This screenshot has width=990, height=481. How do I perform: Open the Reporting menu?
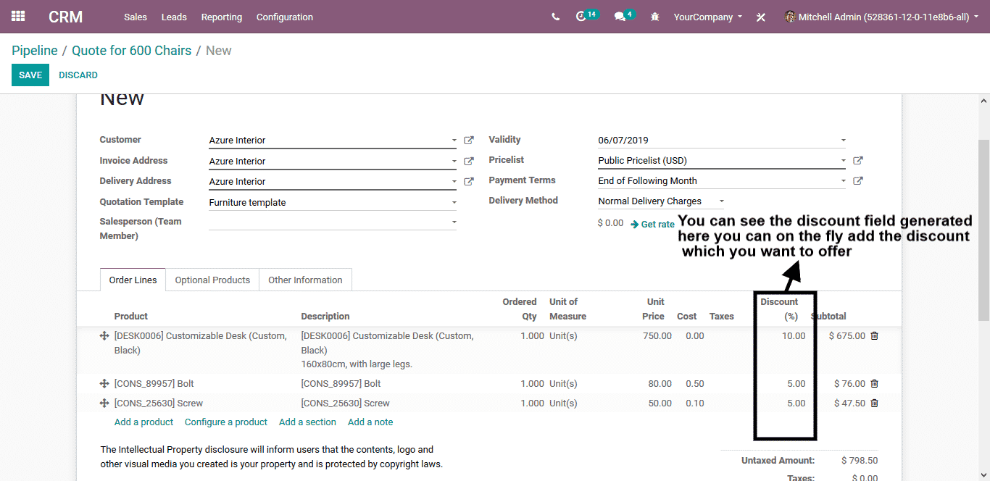222,17
